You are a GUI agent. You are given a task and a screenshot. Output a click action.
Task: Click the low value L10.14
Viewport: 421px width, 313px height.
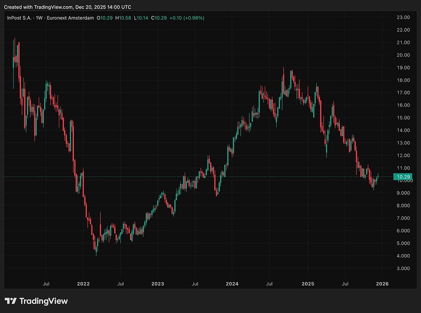141,18
